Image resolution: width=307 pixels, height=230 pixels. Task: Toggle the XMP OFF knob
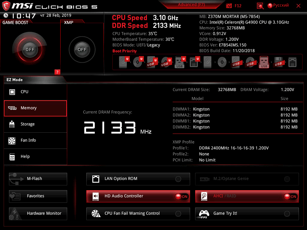tap(82, 49)
